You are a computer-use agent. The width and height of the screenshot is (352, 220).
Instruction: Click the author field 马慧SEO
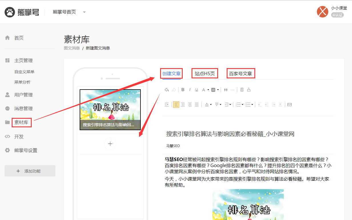[173, 146]
